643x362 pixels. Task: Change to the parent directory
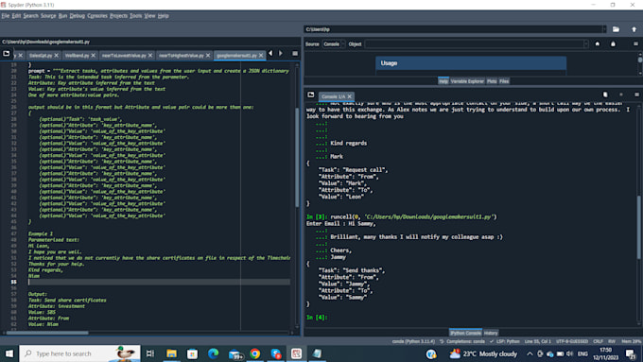click(x=634, y=29)
